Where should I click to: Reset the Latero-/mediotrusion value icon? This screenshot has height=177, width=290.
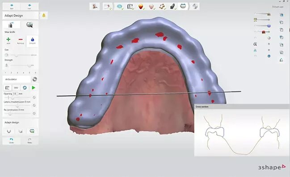[x=34, y=105]
